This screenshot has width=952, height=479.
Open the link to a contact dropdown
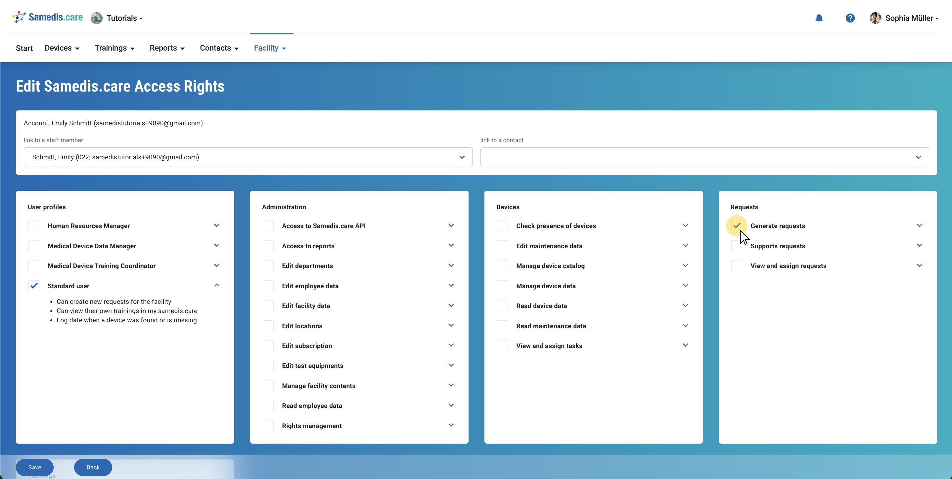pos(704,157)
